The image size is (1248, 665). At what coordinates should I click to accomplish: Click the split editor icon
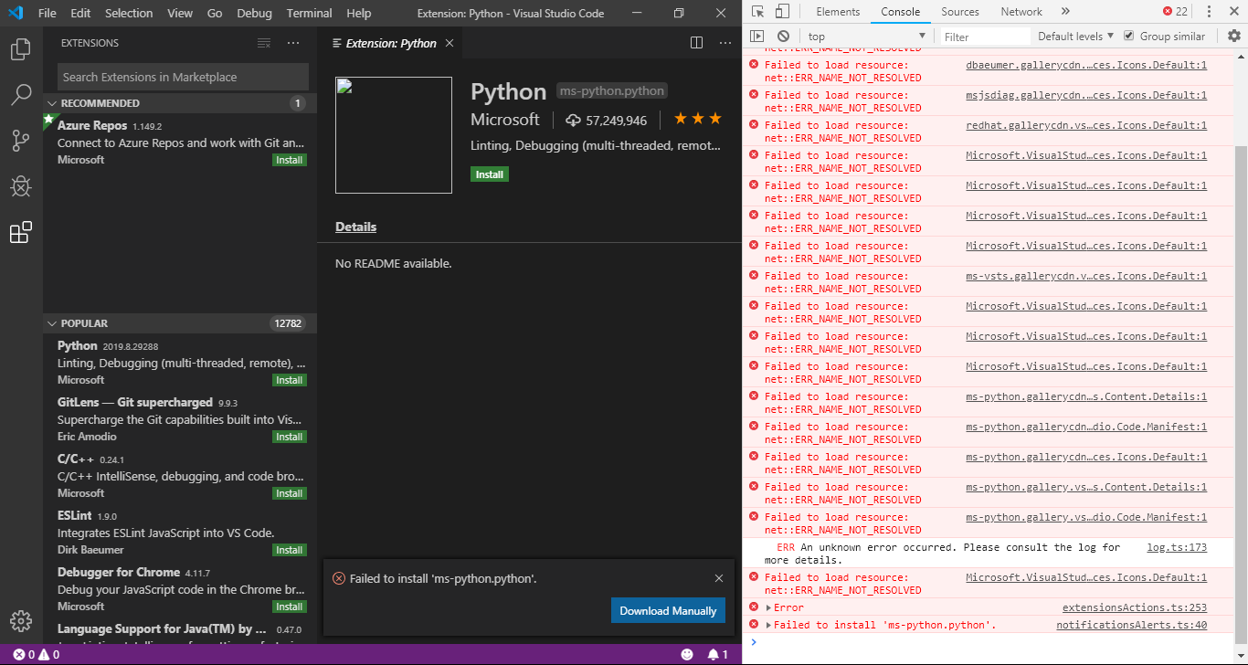(x=696, y=42)
